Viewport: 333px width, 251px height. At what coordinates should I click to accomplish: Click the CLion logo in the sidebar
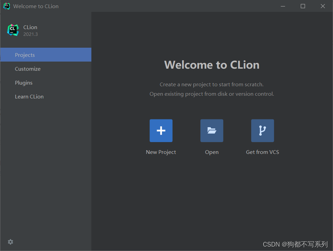click(x=13, y=30)
